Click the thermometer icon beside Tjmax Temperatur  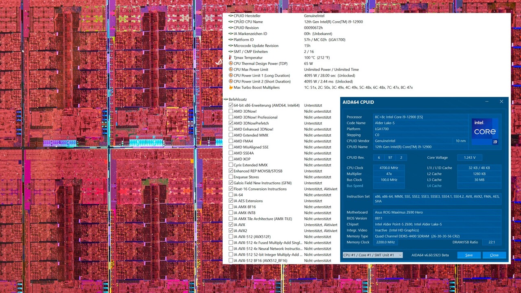coord(231,57)
